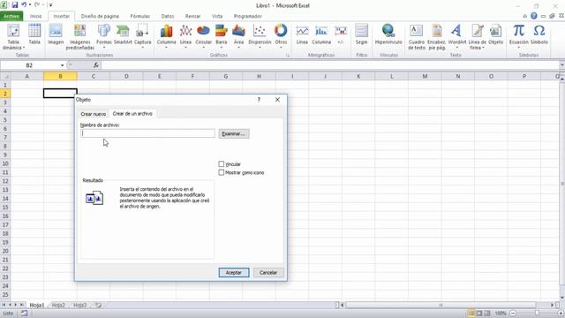Switch to Normal view in status bar
This screenshot has width=565, height=318.
tap(471, 314)
